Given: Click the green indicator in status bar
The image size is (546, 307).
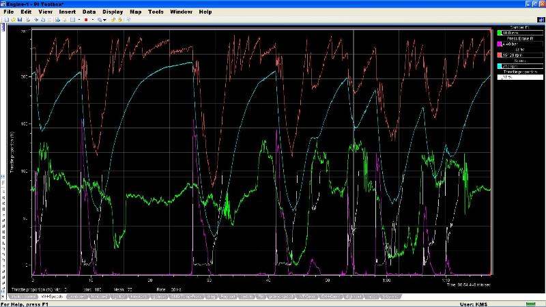Looking at the screenshot, I should coord(531,304).
